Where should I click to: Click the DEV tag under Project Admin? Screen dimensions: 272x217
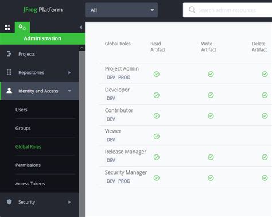click(111, 77)
